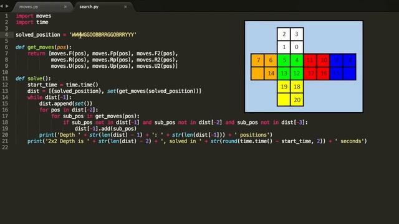Screen dimensions: 399x224
Task: Click green cube cell labeled 12
Action: [297, 73]
